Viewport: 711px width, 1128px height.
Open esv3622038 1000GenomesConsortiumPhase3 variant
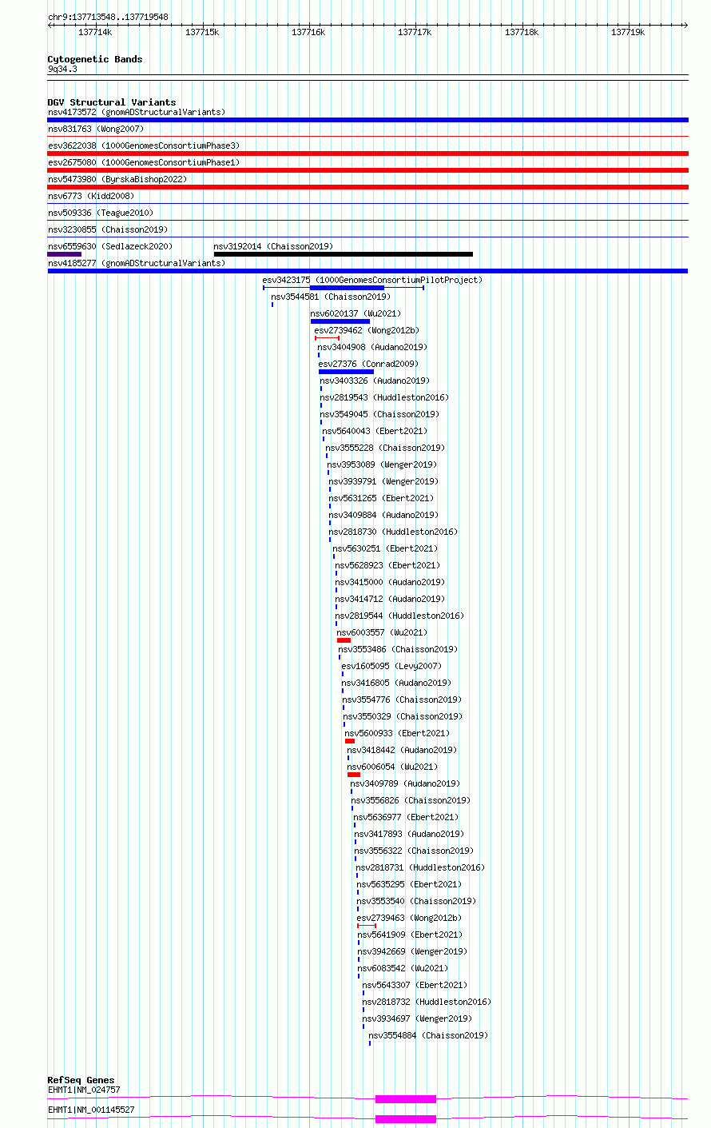(144, 145)
